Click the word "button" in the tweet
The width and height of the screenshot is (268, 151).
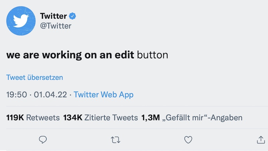(x=153, y=55)
